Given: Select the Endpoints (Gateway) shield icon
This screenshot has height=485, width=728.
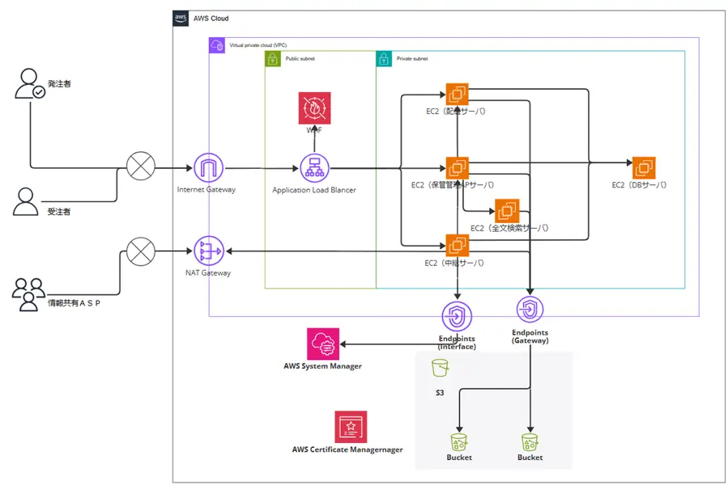Looking at the screenshot, I should tap(530, 310).
